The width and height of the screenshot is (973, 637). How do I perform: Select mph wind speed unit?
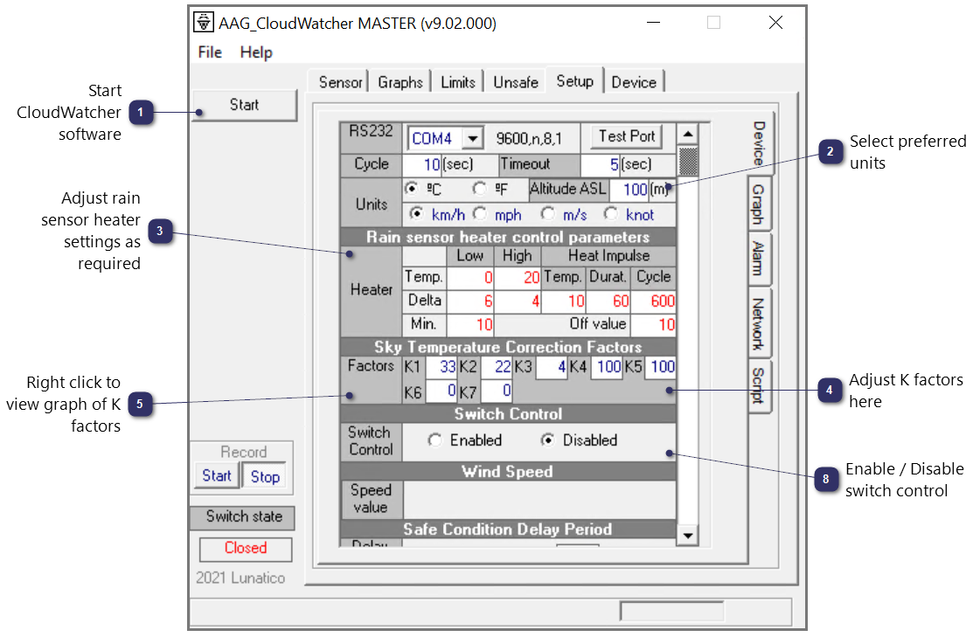[x=480, y=214]
